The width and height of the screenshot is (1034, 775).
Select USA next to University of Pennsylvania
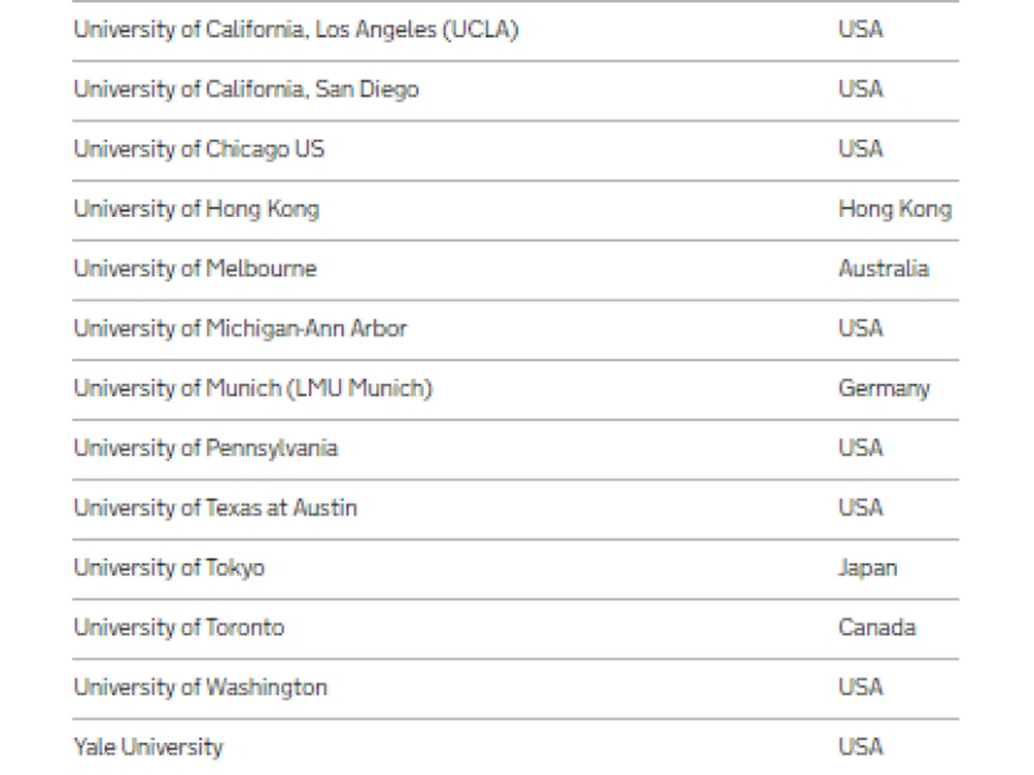pyautogui.click(x=861, y=448)
